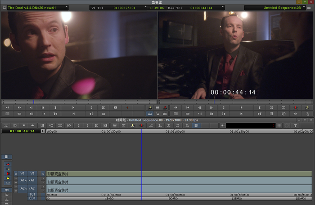Step forward one frame in source monitor
The image size is (315, 205).
43,107
